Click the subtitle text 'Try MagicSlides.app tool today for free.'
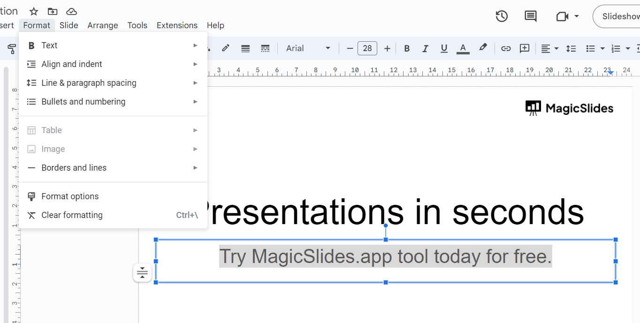The height and width of the screenshot is (323, 640). pyautogui.click(x=386, y=256)
